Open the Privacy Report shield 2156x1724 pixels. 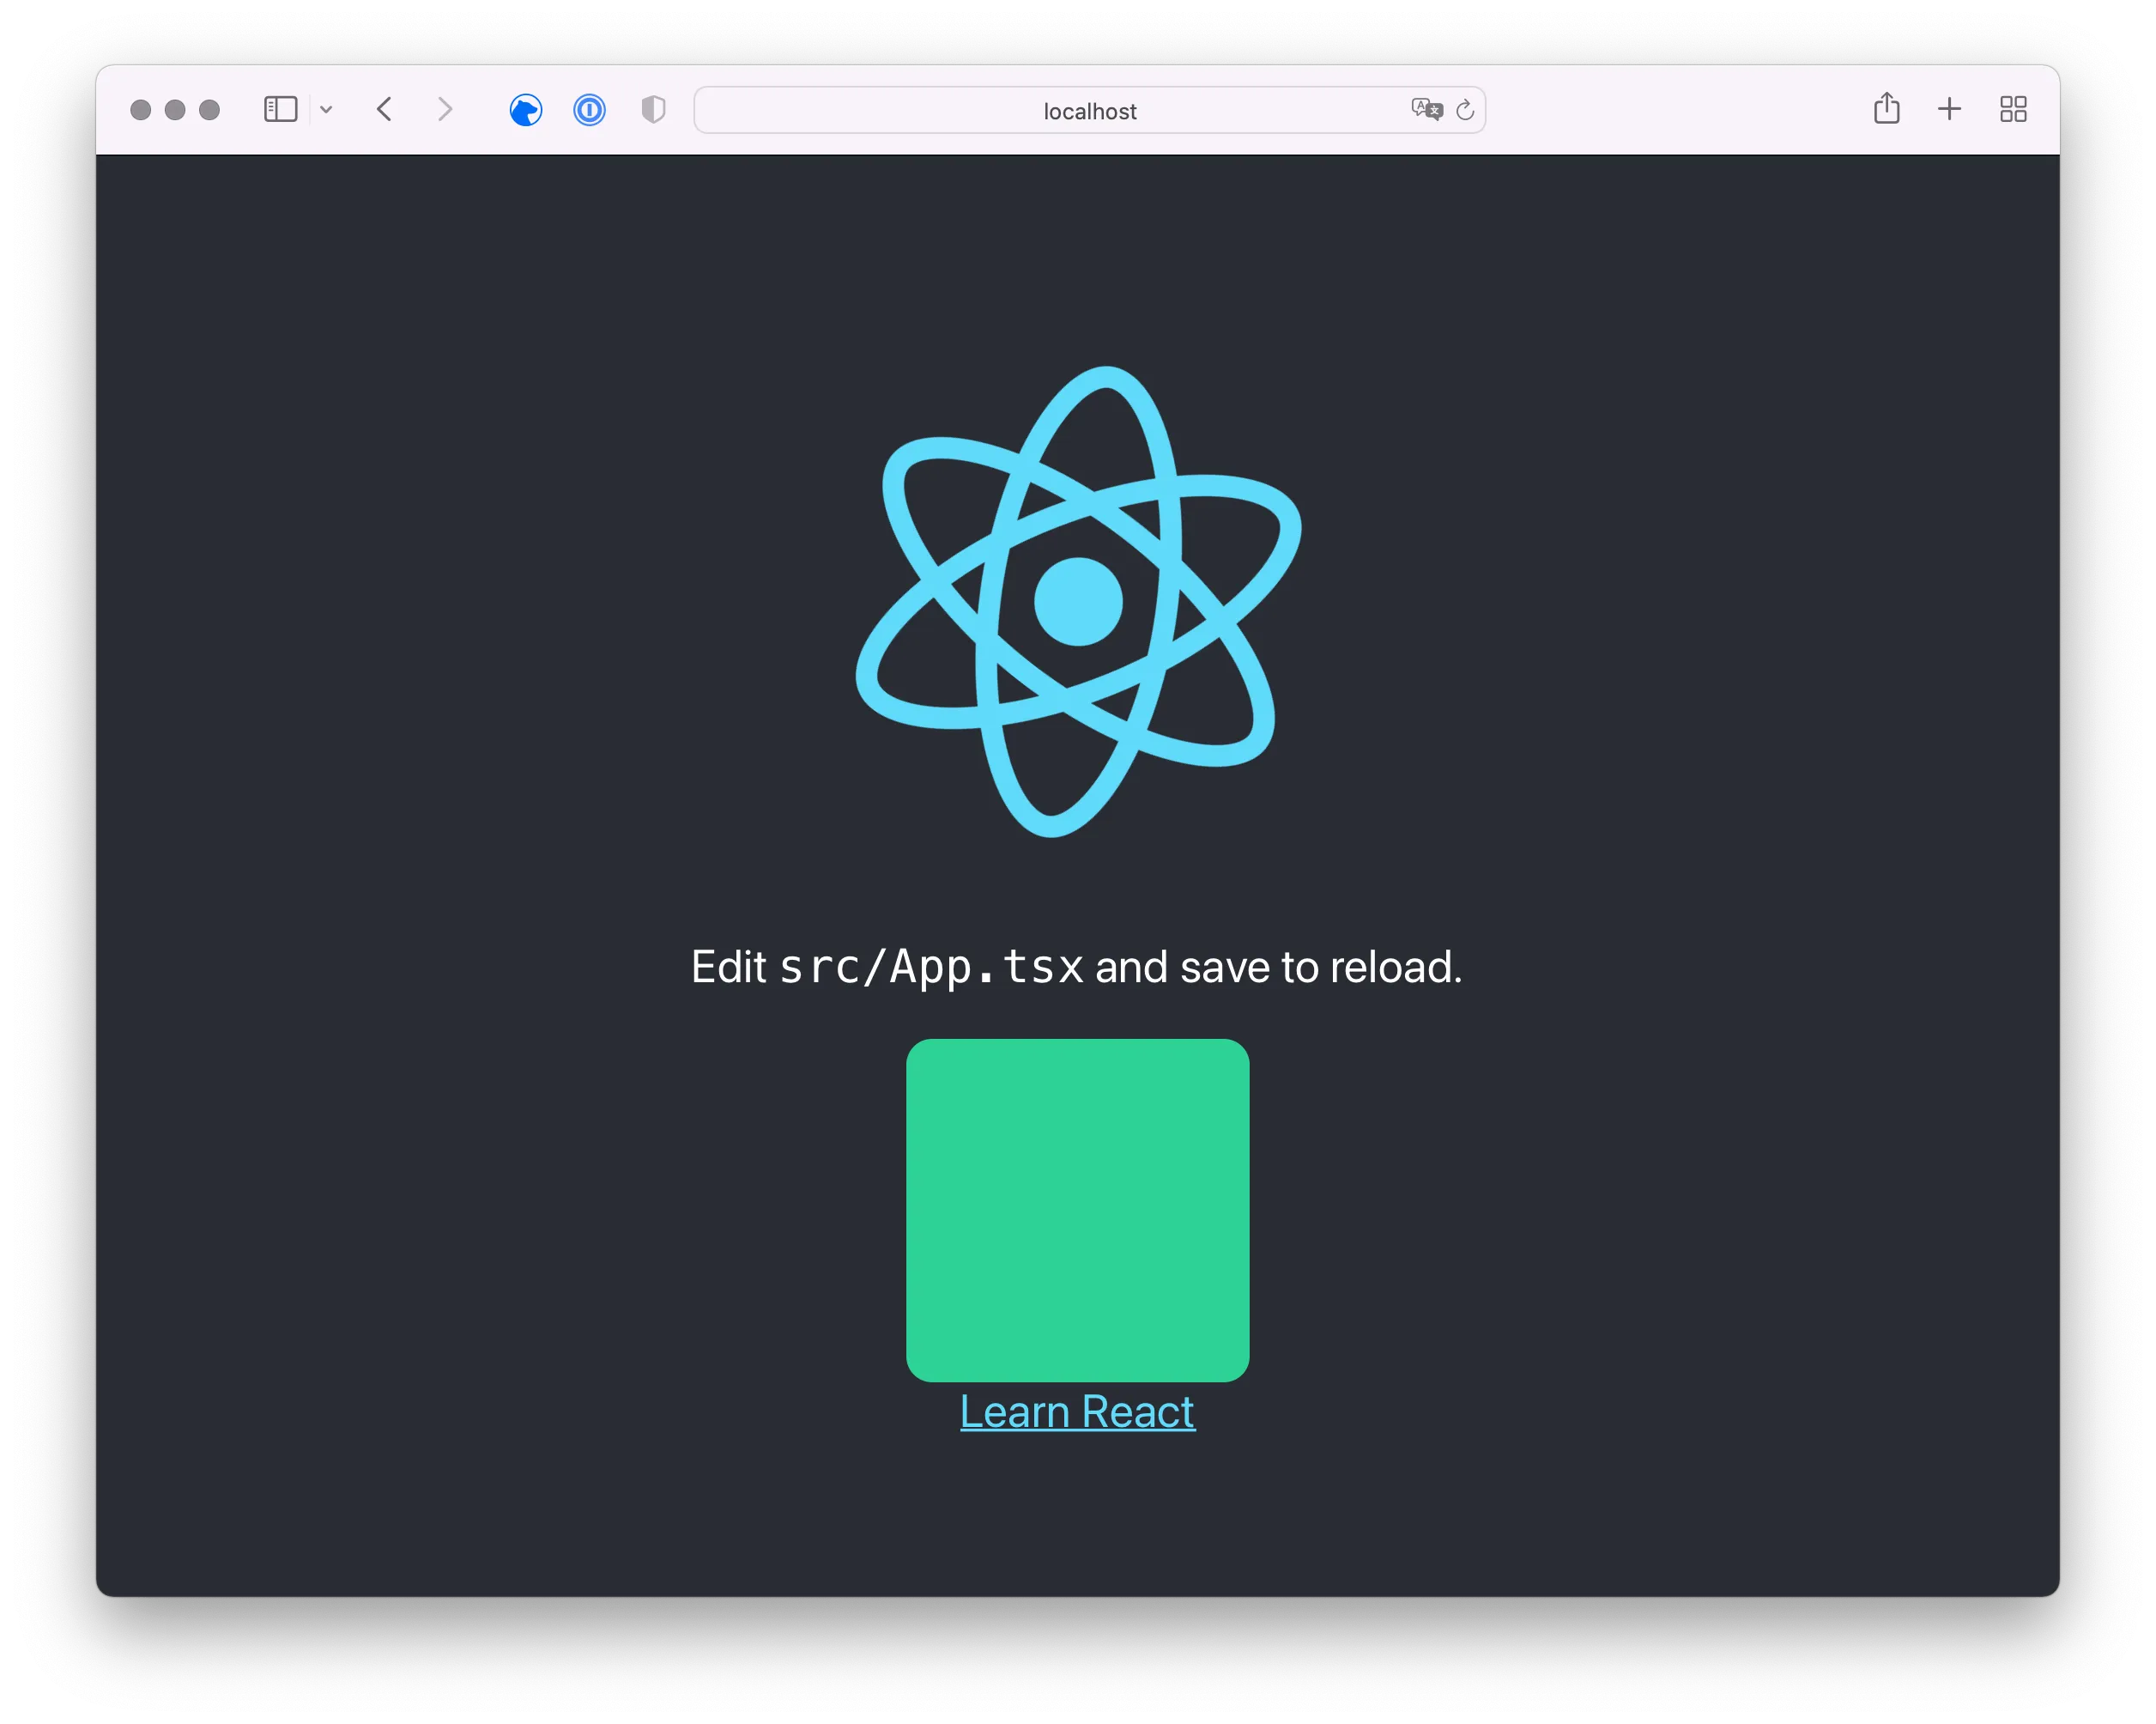click(x=653, y=110)
